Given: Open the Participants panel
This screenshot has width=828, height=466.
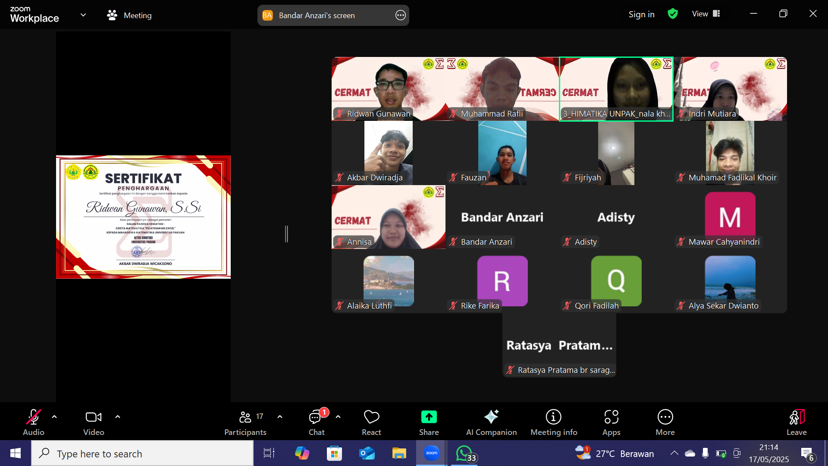Looking at the screenshot, I should [246, 422].
